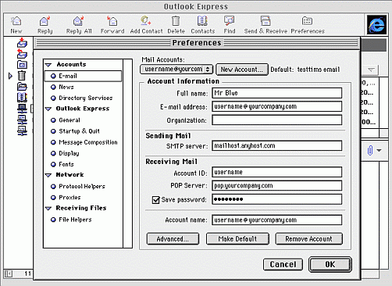
Task: Select the Drafts open-folder icon
Action: click(x=22, y=86)
